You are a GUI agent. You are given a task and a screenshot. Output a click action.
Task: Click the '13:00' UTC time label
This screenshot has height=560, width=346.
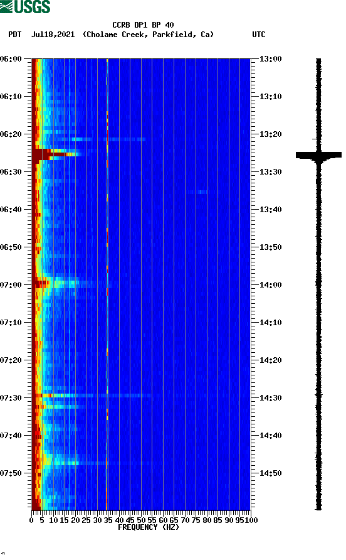tap(271, 59)
